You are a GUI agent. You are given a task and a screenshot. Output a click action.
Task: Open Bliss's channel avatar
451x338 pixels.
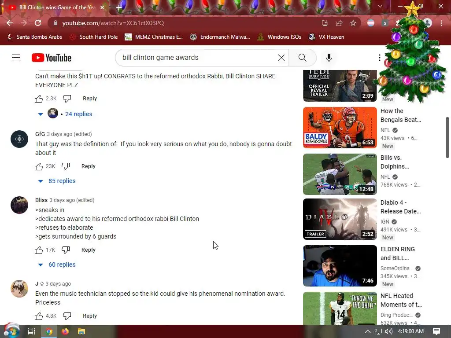coord(19,205)
